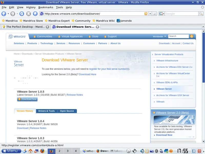
Task: Open the View menu
Action: [20, 7]
